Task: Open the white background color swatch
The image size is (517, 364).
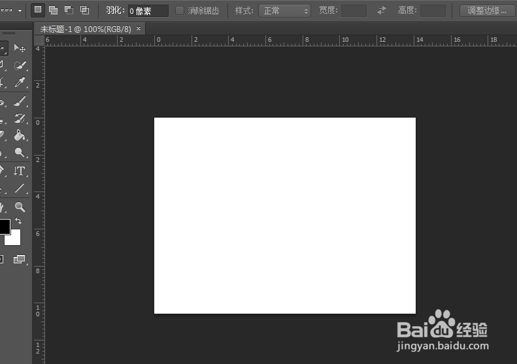Action: coord(15,239)
